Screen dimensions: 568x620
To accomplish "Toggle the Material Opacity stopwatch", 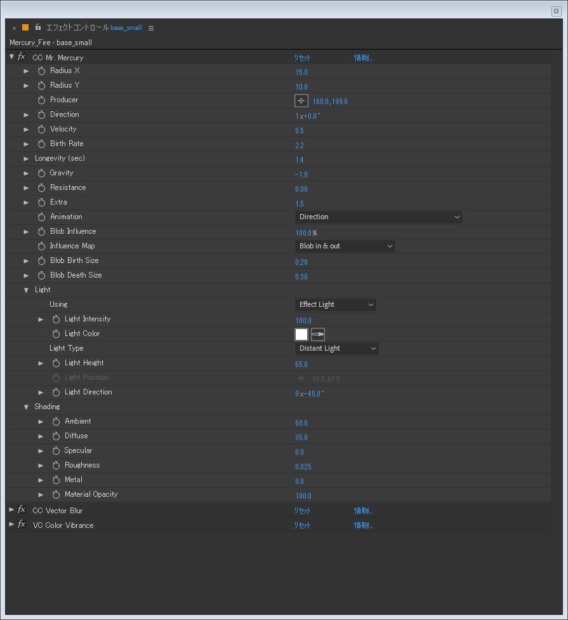I will coord(56,495).
